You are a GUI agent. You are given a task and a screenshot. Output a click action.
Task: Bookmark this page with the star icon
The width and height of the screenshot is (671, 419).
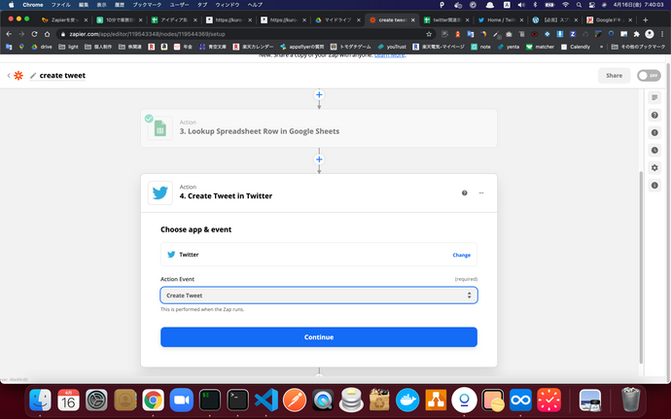pyautogui.click(x=429, y=34)
